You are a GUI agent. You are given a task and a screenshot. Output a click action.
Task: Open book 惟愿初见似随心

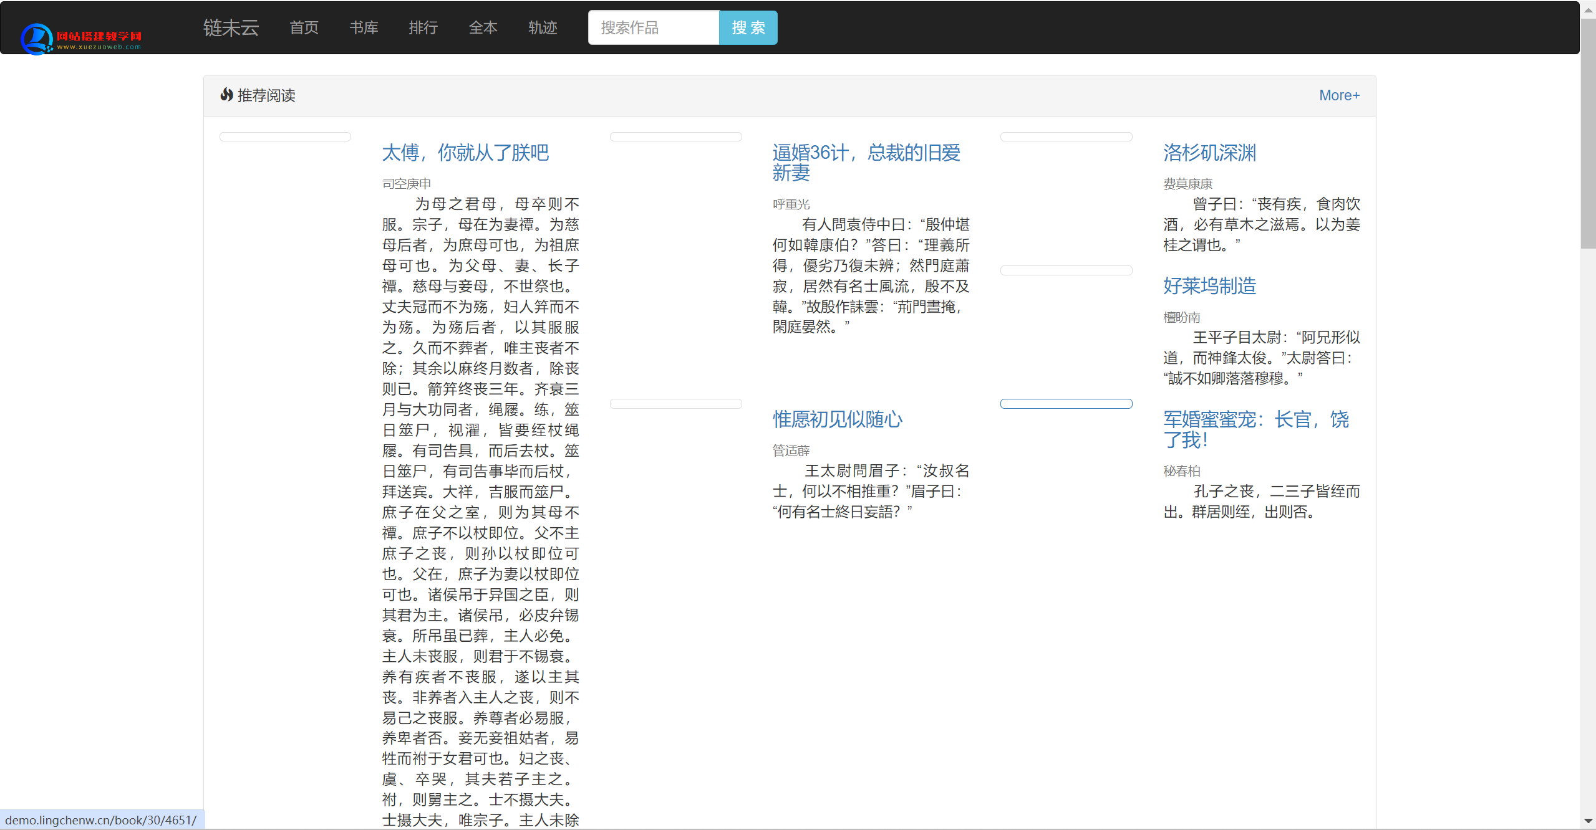pyautogui.click(x=838, y=419)
